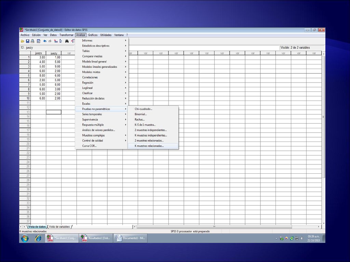
Task: Click the blue Undo arrow icon
Action: pos(45,41)
